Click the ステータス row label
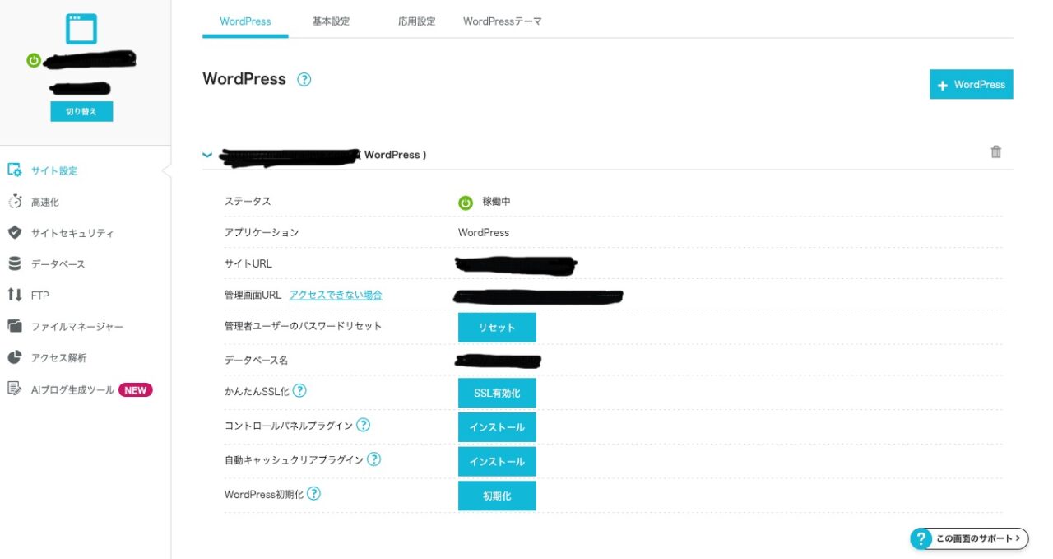The image size is (1053, 559). [248, 201]
